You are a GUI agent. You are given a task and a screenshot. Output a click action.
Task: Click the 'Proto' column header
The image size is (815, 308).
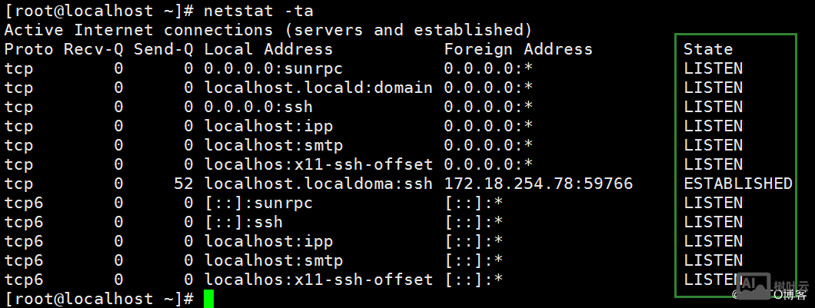tap(29, 49)
